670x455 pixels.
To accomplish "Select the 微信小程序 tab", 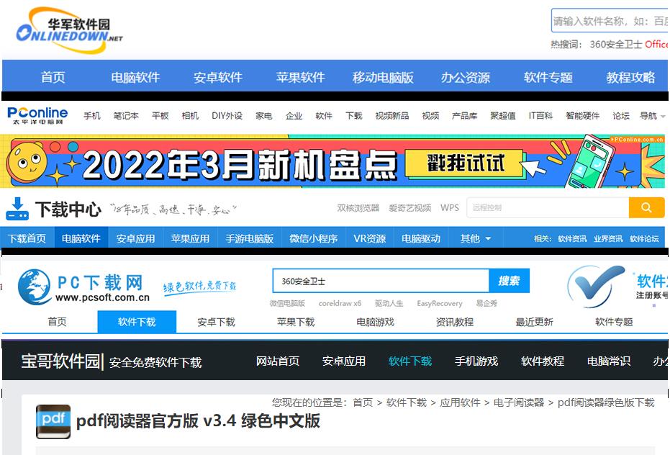I will 314,238.
